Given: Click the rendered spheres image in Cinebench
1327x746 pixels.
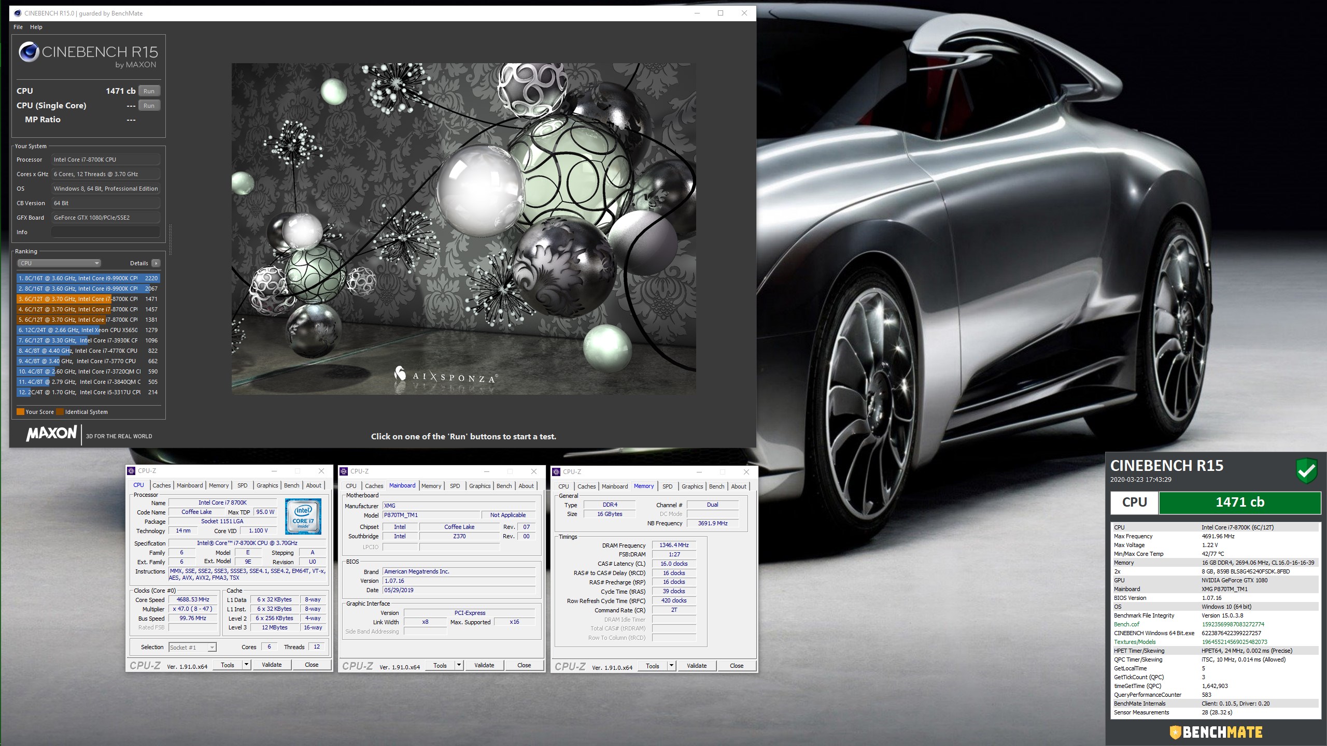Looking at the screenshot, I should click(463, 229).
